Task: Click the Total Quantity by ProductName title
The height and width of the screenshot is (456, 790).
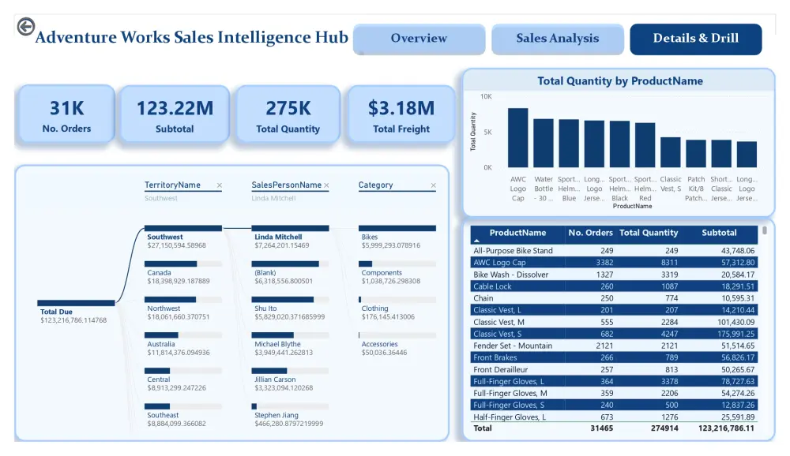Action: pyautogui.click(x=619, y=81)
